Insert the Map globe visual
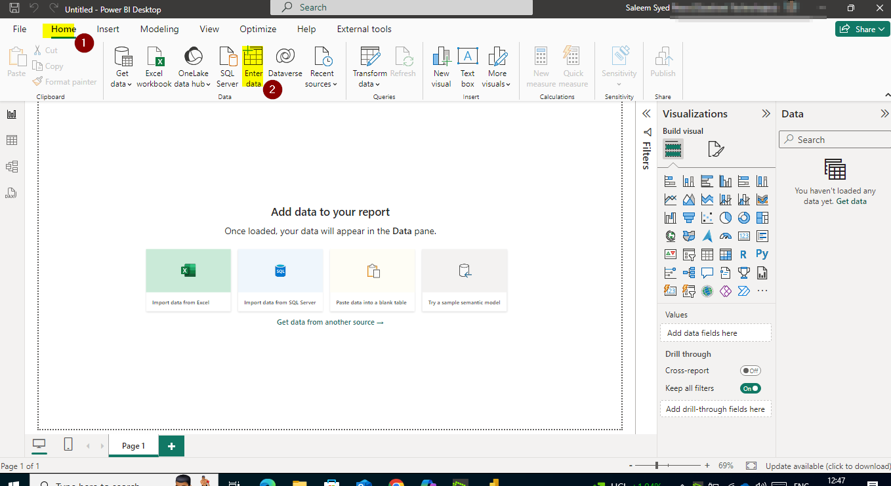Screen dimensions: 891x486 670,236
